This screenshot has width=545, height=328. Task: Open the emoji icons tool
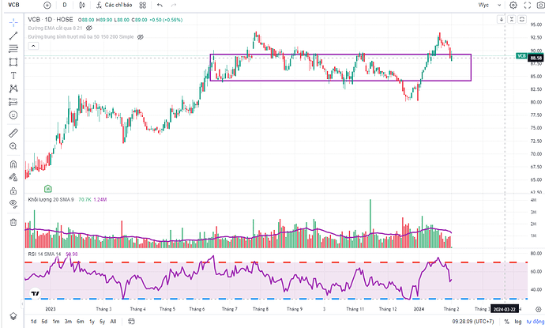tap(13, 115)
